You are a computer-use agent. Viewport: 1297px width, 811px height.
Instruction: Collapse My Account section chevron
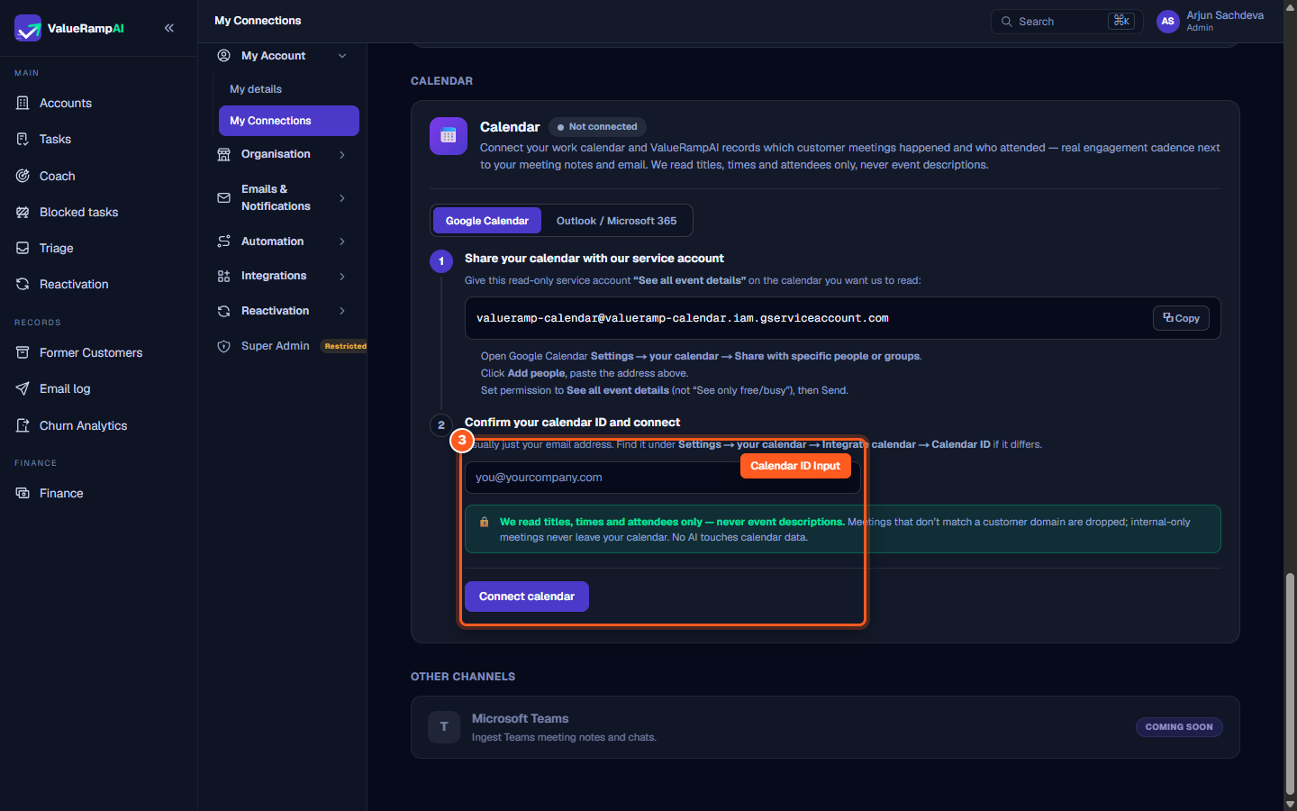pyautogui.click(x=342, y=56)
